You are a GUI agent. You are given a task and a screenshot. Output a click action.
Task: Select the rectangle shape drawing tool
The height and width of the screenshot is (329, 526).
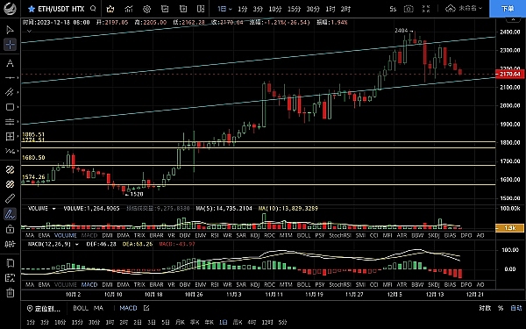[x=10, y=107]
